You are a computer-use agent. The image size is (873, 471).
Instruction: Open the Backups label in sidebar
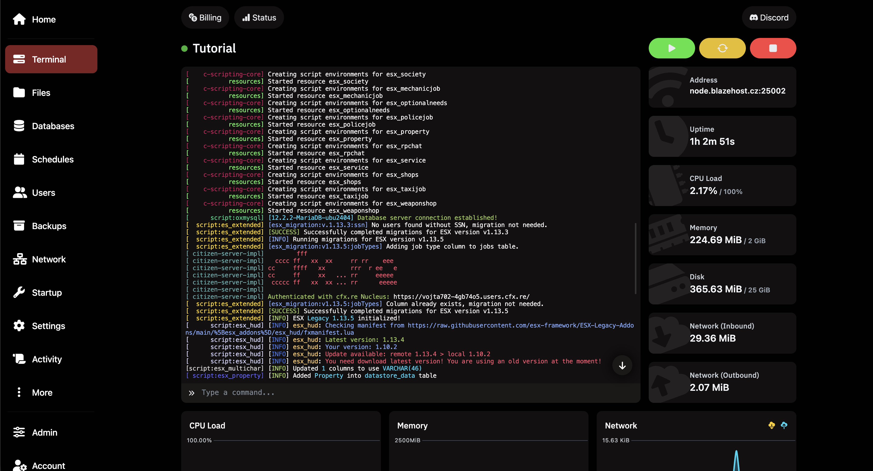49,226
